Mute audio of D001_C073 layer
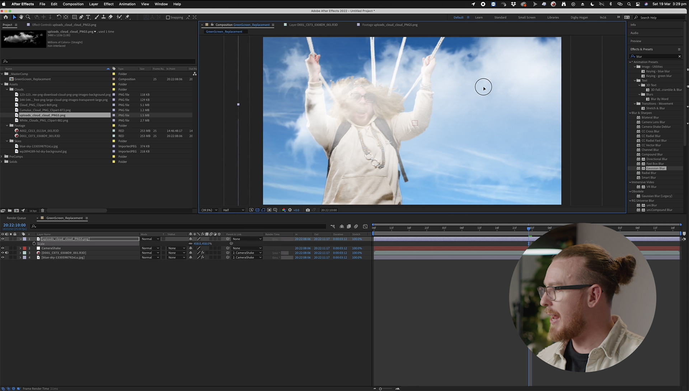The image size is (689, 391). 7,253
